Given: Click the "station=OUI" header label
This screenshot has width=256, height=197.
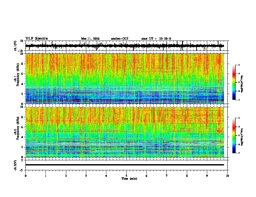Looking at the screenshot, I should [x=120, y=39].
